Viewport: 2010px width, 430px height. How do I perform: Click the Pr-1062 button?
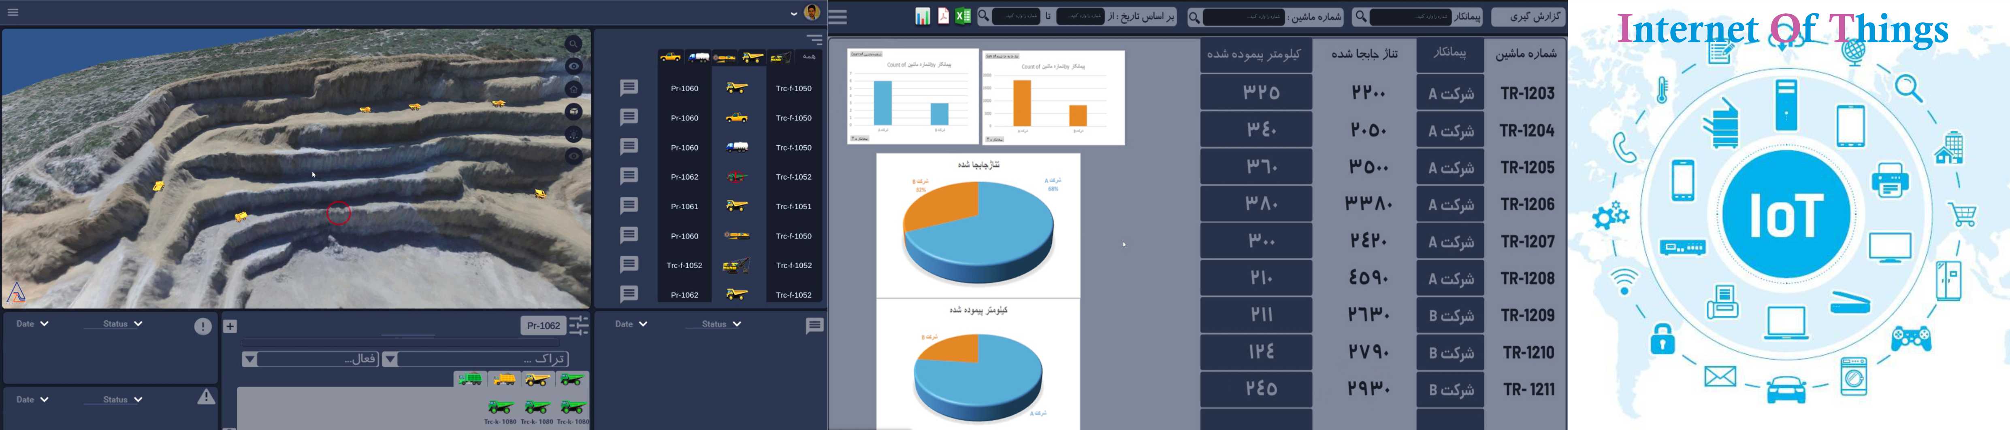[543, 326]
